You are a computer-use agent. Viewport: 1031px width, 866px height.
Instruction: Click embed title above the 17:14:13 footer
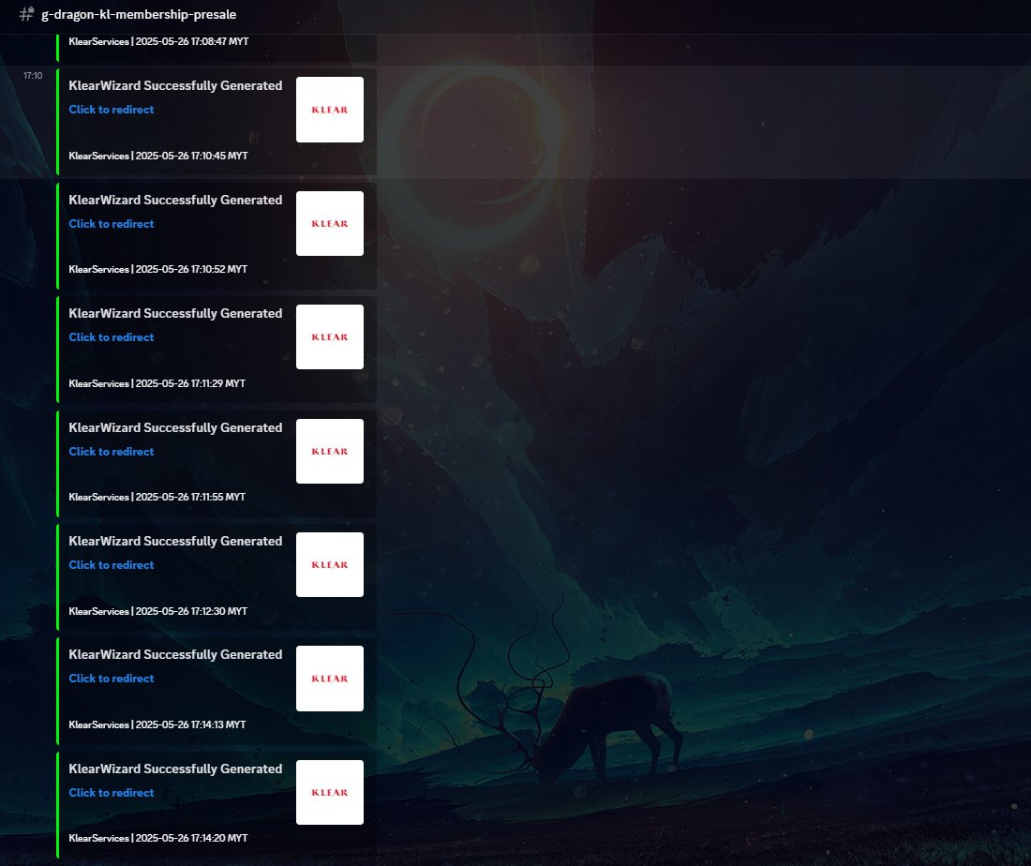(x=175, y=654)
